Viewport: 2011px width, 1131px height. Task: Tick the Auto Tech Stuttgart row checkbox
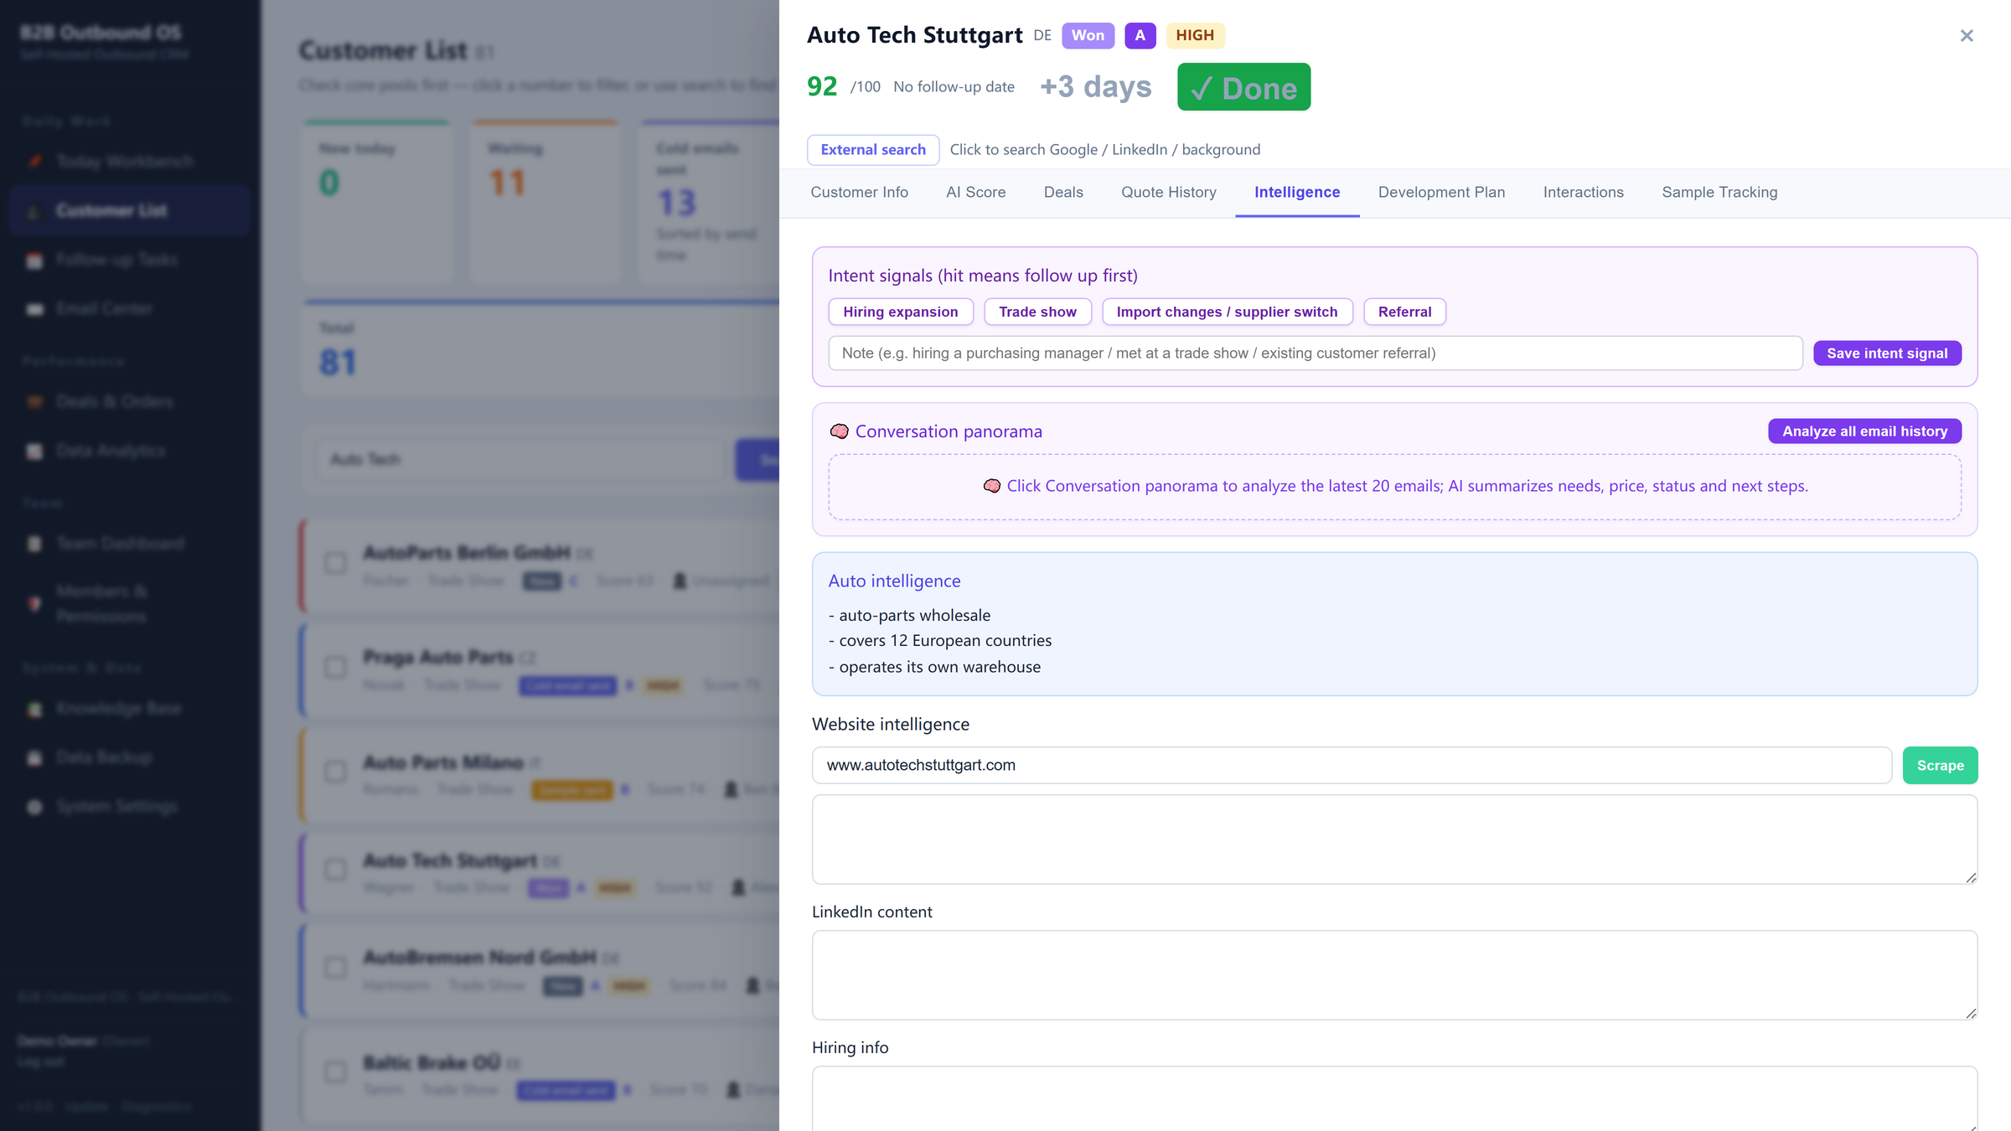335,870
